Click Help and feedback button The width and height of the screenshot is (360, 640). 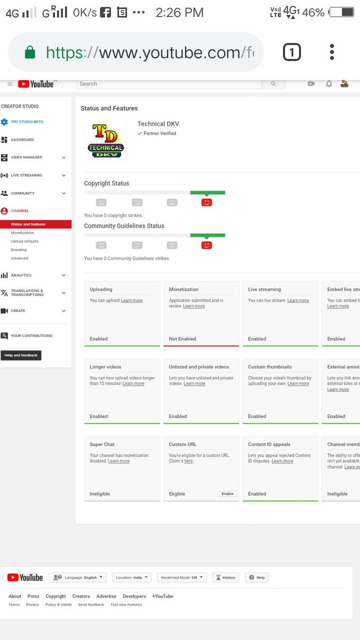(x=21, y=355)
